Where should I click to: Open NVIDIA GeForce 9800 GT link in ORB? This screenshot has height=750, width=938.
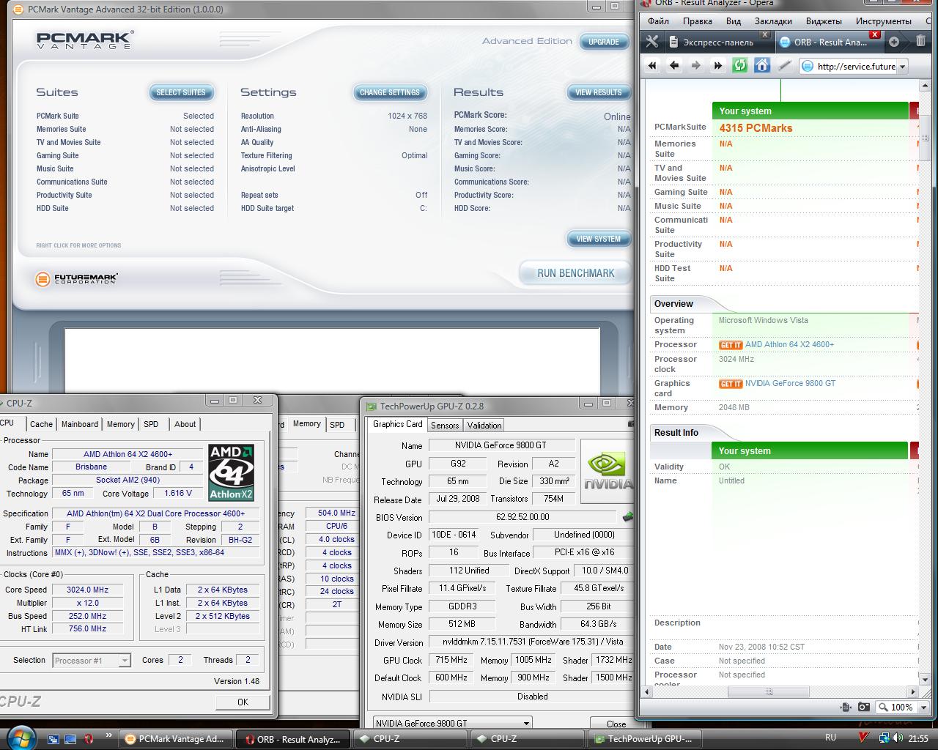click(790, 384)
